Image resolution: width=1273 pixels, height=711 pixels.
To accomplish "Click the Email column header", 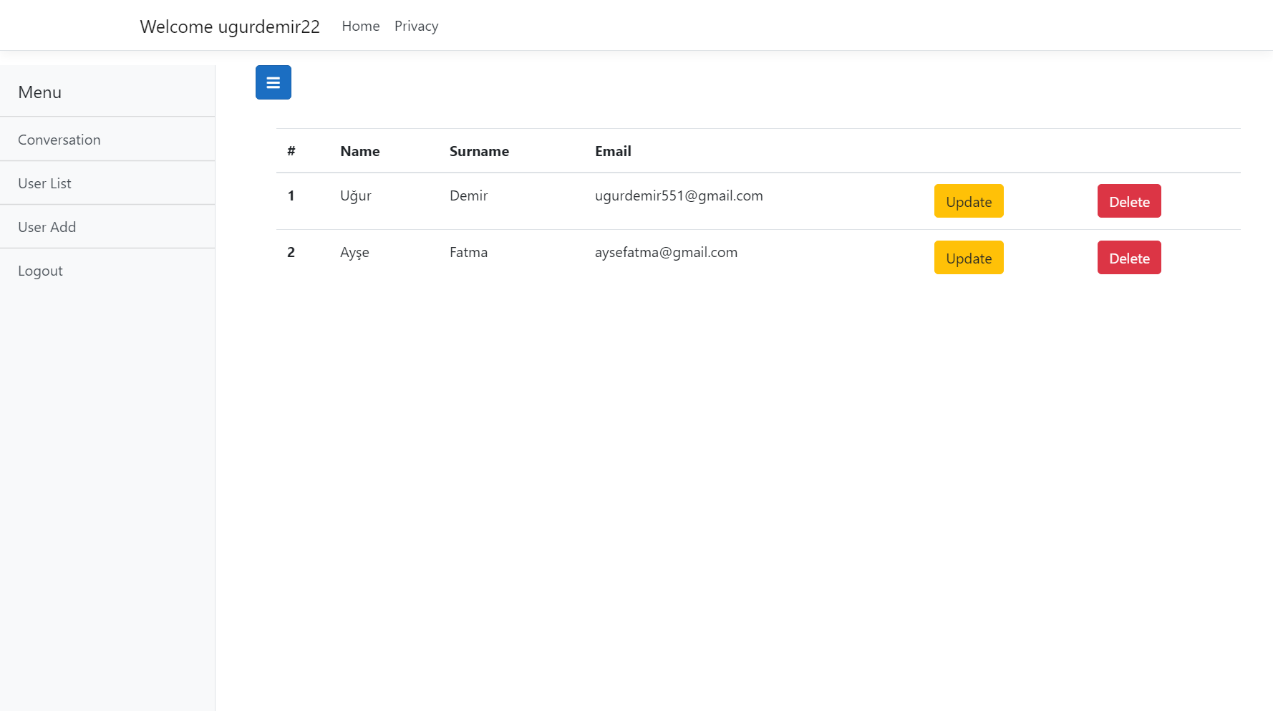I will click(x=613, y=151).
